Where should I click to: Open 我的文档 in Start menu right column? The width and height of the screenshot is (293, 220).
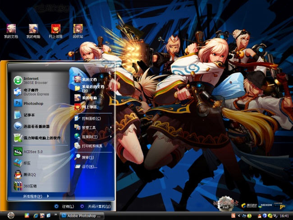click(x=93, y=80)
